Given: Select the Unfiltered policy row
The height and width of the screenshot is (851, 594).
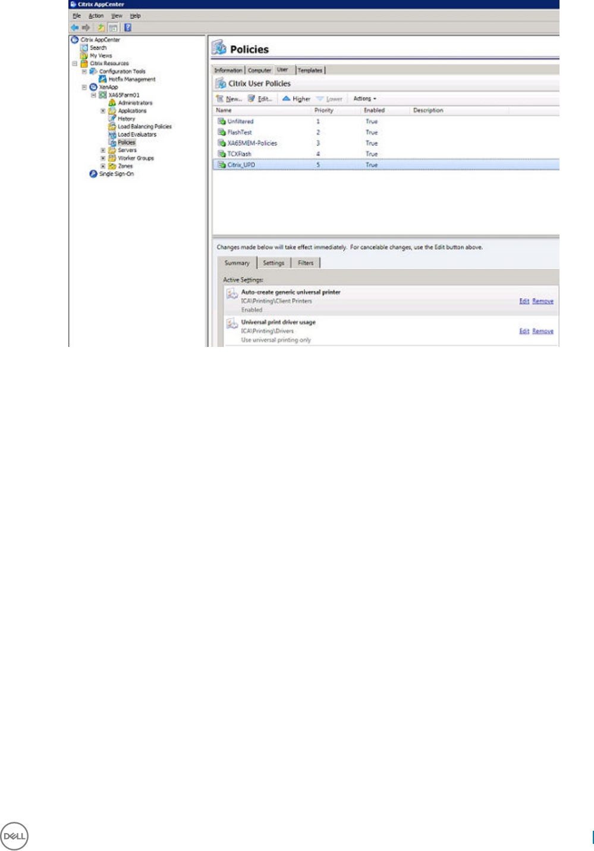Looking at the screenshot, I should 386,121.
